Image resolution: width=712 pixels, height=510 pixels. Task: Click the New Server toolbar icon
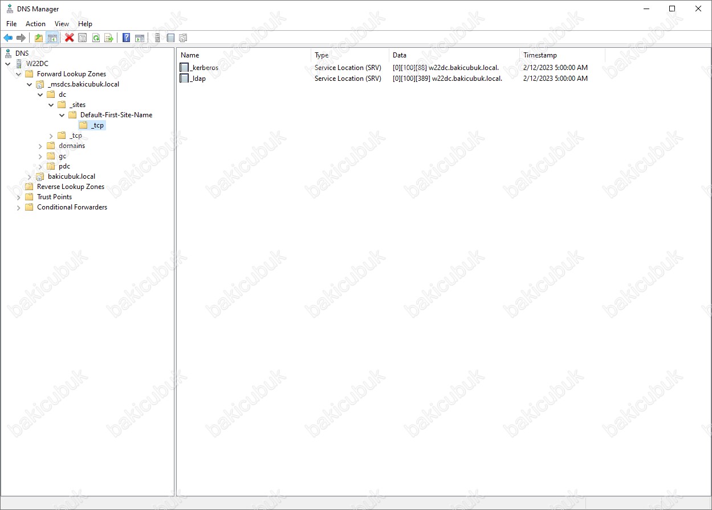[x=157, y=38]
